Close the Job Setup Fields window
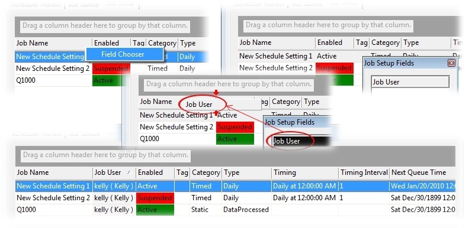This screenshot has width=472, height=228. coord(451,63)
